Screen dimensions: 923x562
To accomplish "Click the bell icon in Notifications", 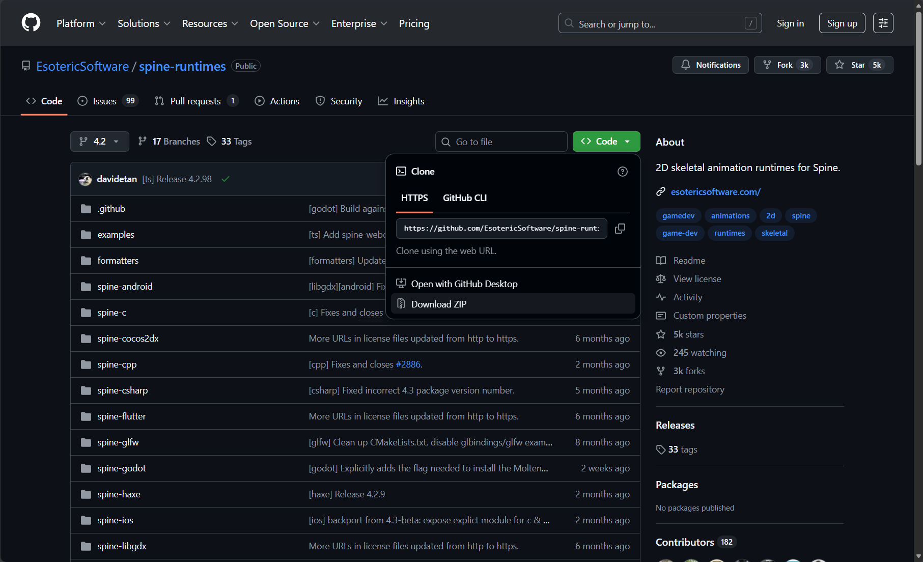I will point(686,65).
